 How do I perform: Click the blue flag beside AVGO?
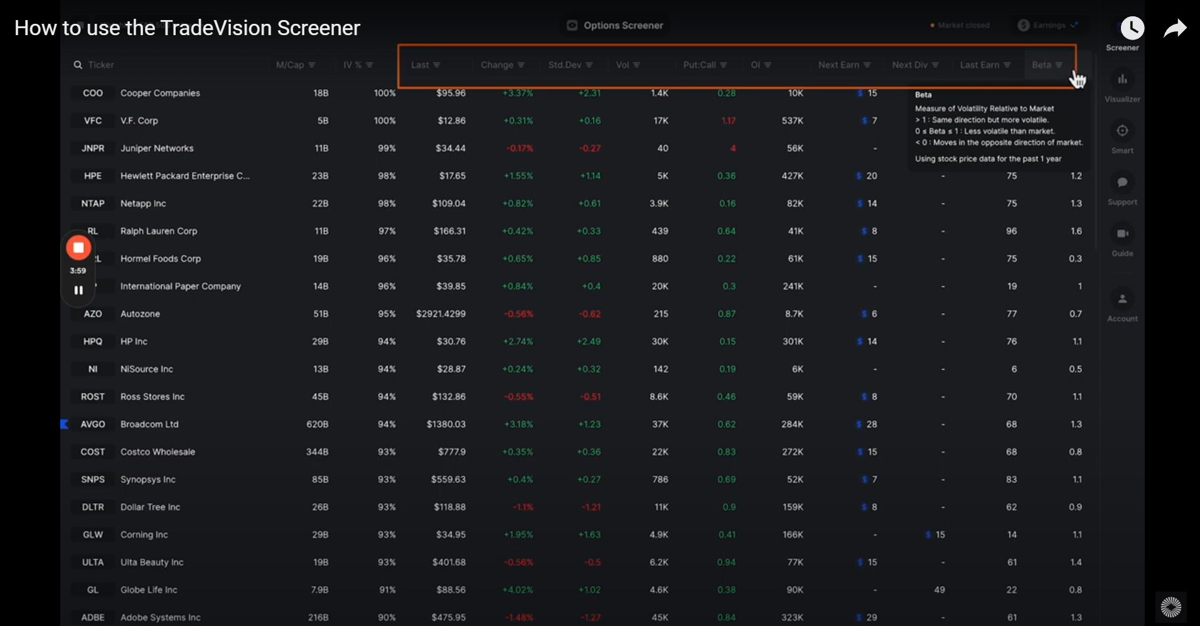[x=64, y=425]
